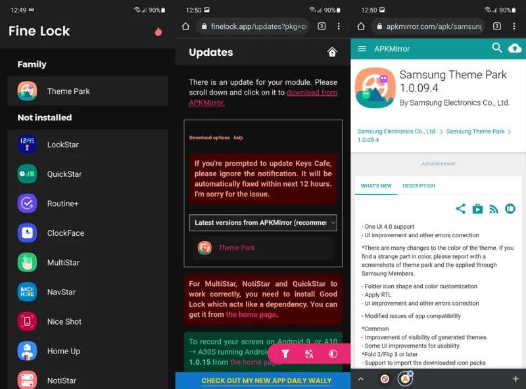
Task: Go to browser home in finelock.app window
Action: [185, 26]
